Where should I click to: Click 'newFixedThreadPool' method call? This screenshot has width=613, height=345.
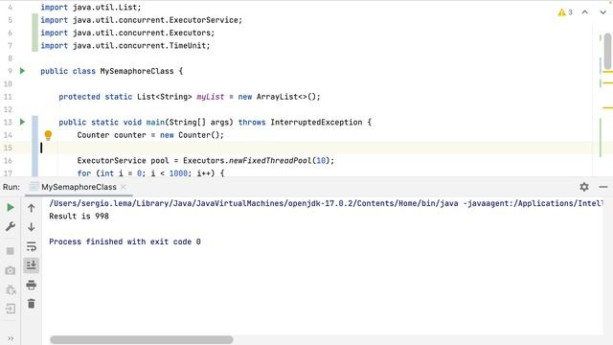tap(270, 160)
